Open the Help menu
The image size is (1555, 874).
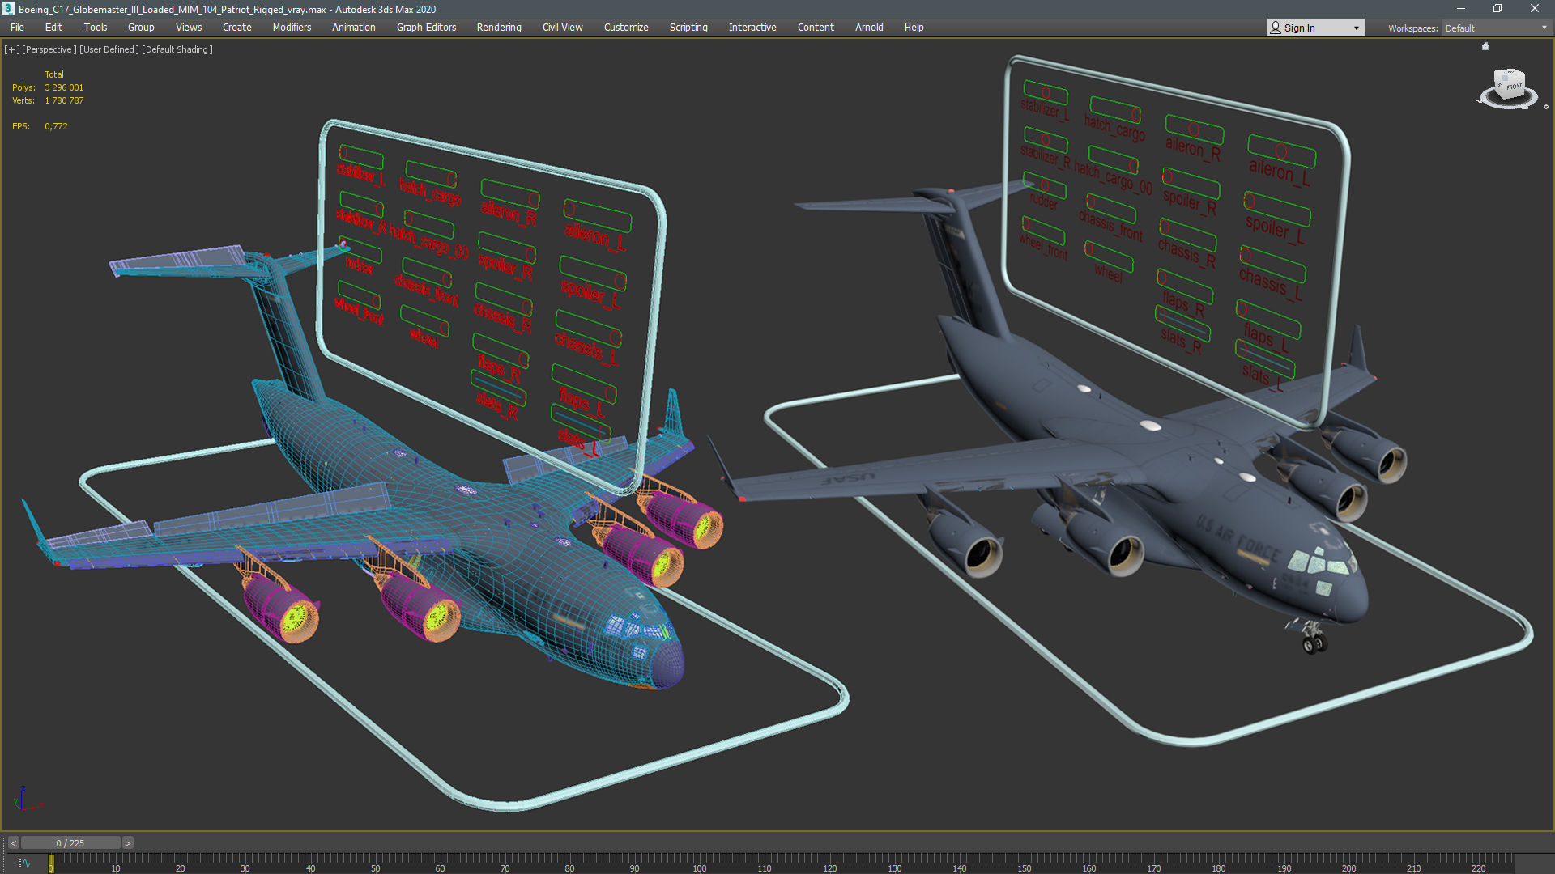[914, 28]
